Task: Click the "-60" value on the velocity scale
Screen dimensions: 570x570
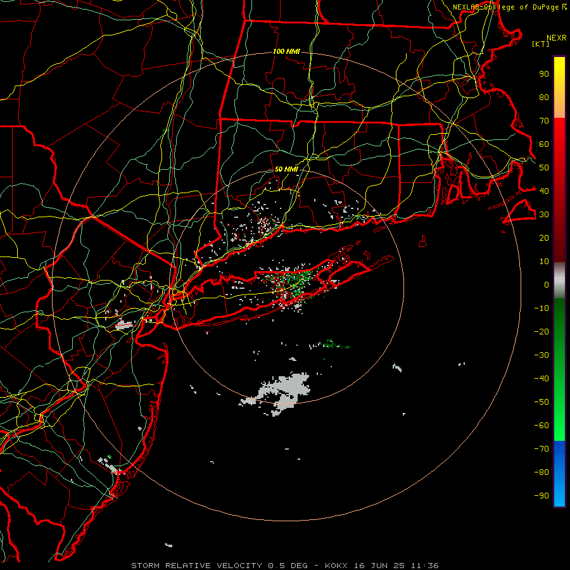Action: coord(541,426)
